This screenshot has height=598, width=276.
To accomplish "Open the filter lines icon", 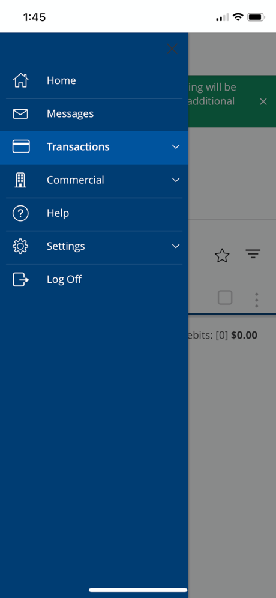I will click(x=253, y=253).
